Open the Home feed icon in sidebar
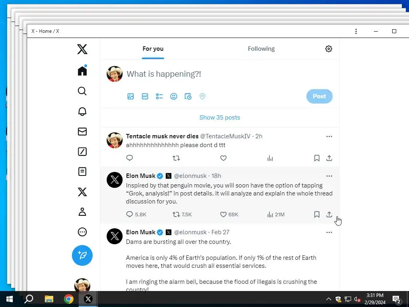The width and height of the screenshot is (409, 307). click(82, 70)
